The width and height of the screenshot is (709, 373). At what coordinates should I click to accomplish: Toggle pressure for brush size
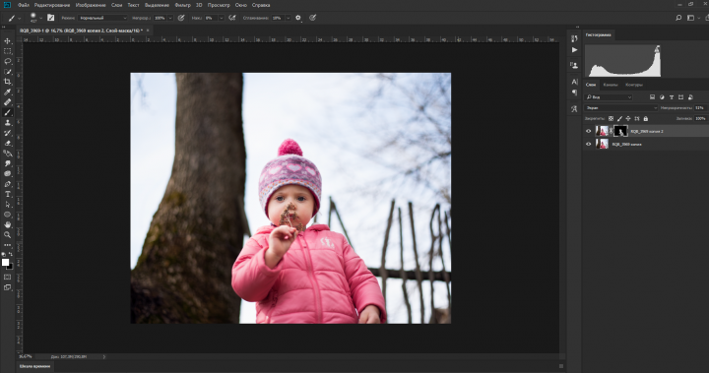[x=312, y=18]
